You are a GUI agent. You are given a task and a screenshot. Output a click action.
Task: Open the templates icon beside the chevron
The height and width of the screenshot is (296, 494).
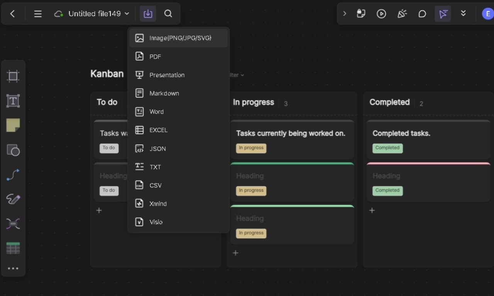361,14
